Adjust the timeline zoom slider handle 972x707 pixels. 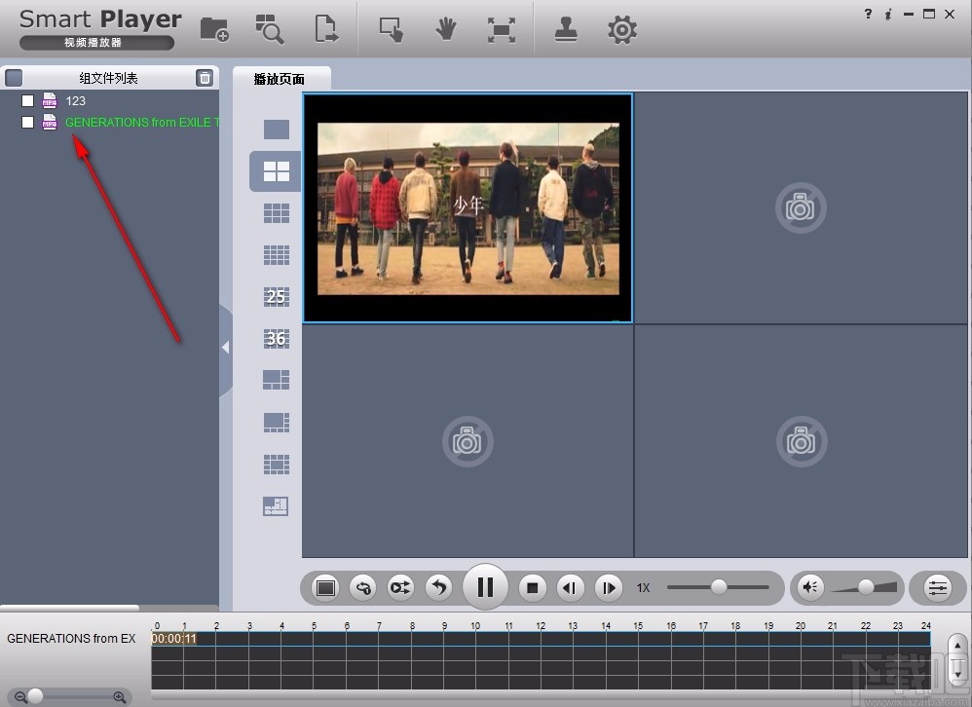(35, 696)
